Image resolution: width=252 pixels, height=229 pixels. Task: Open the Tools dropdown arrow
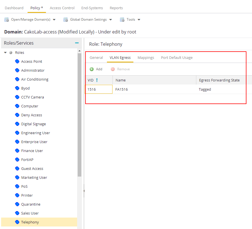pyautogui.click(x=139, y=20)
